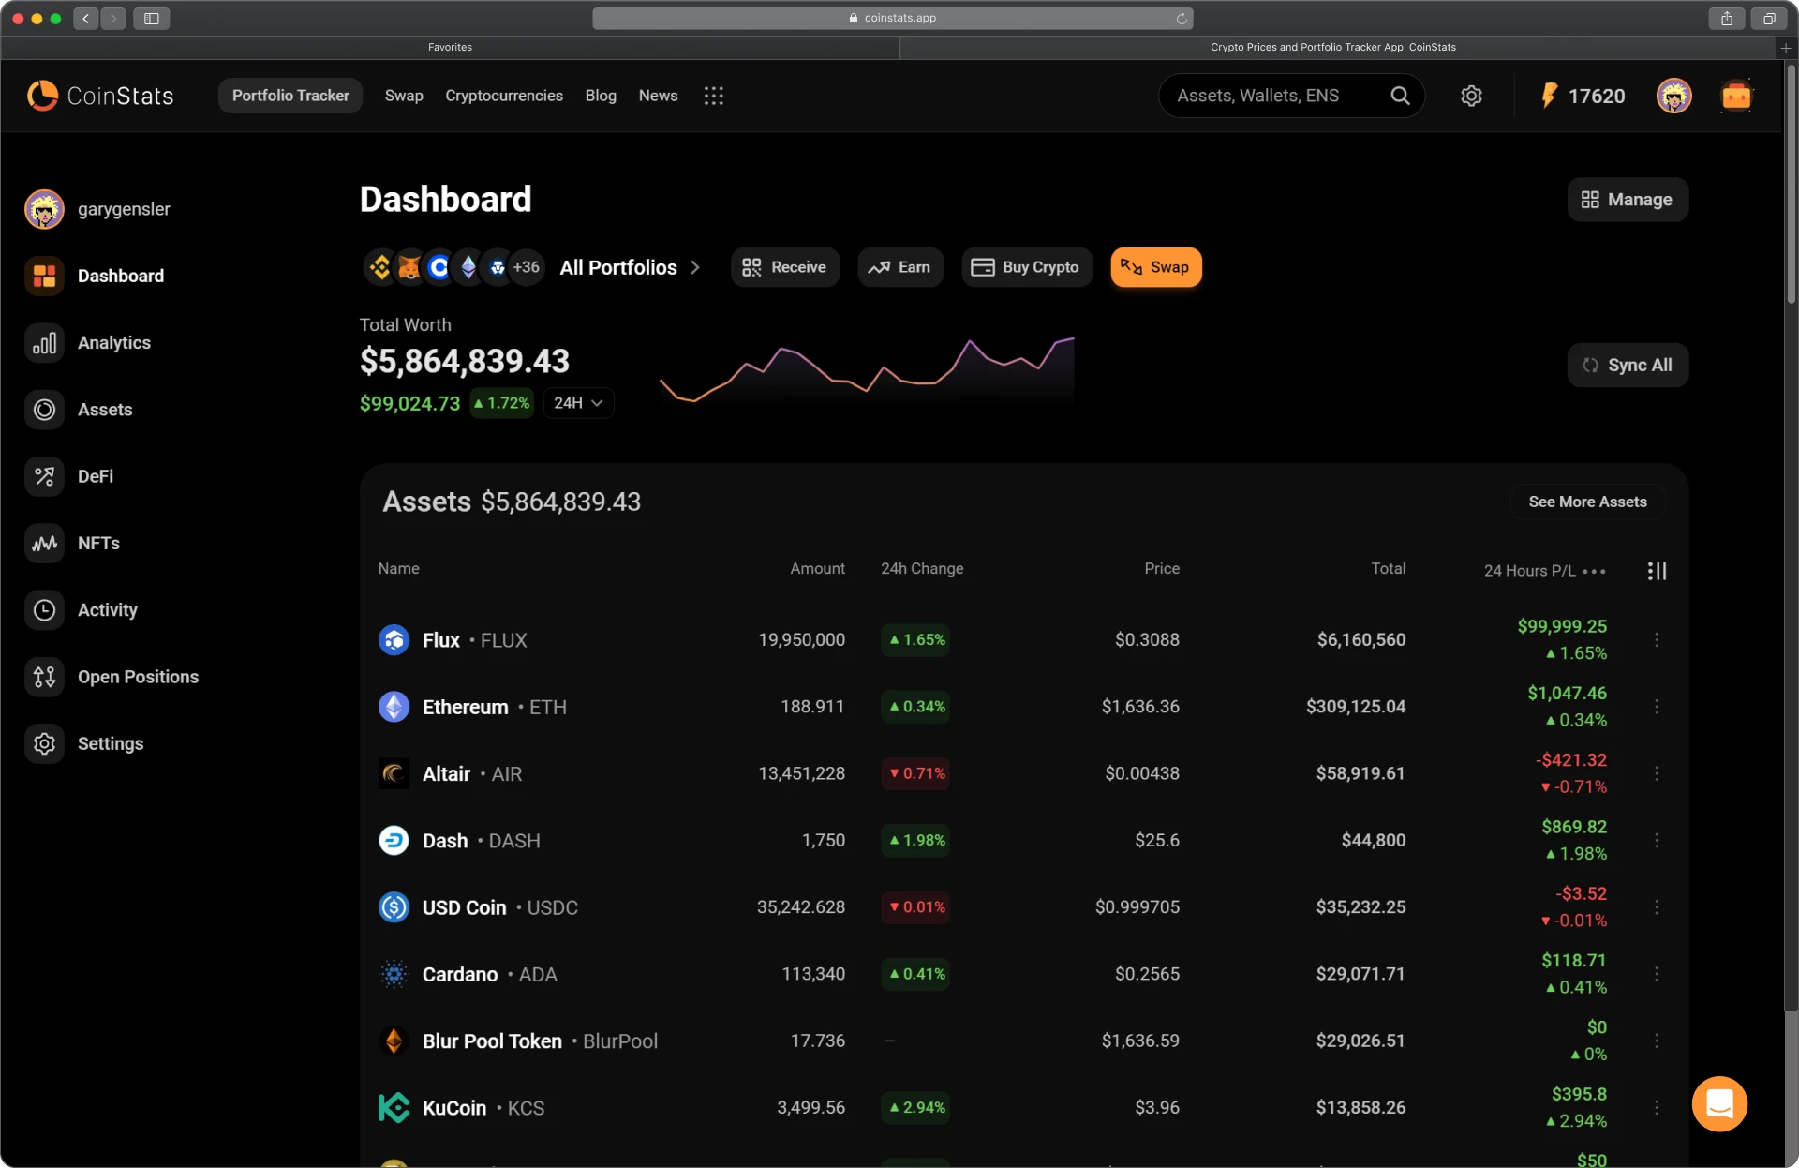The image size is (1799, 1168).
Task: Open the chat support bubble
Action: coord(1719,1103)
